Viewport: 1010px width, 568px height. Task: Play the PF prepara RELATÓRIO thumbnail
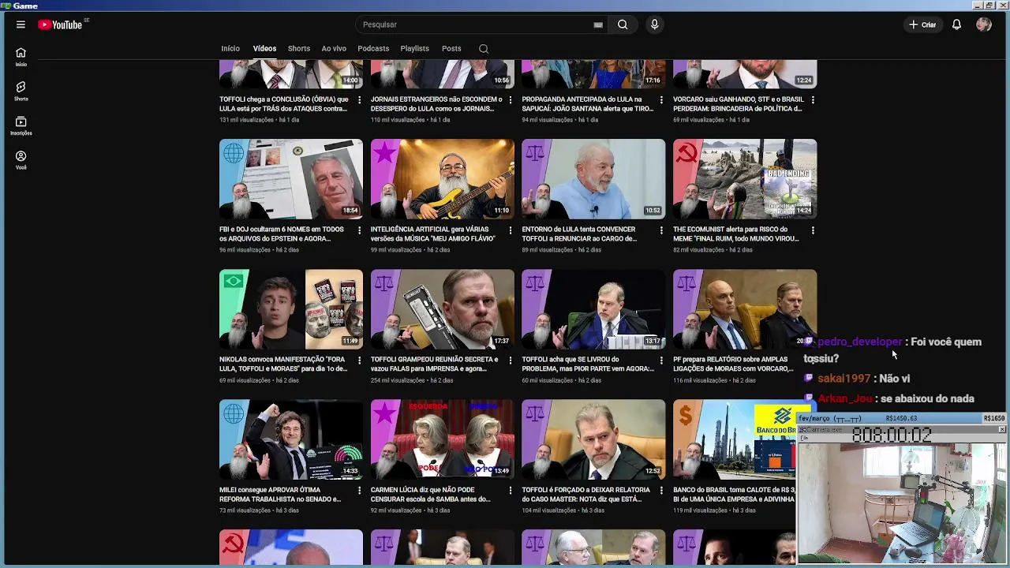[x=745, y=309]
